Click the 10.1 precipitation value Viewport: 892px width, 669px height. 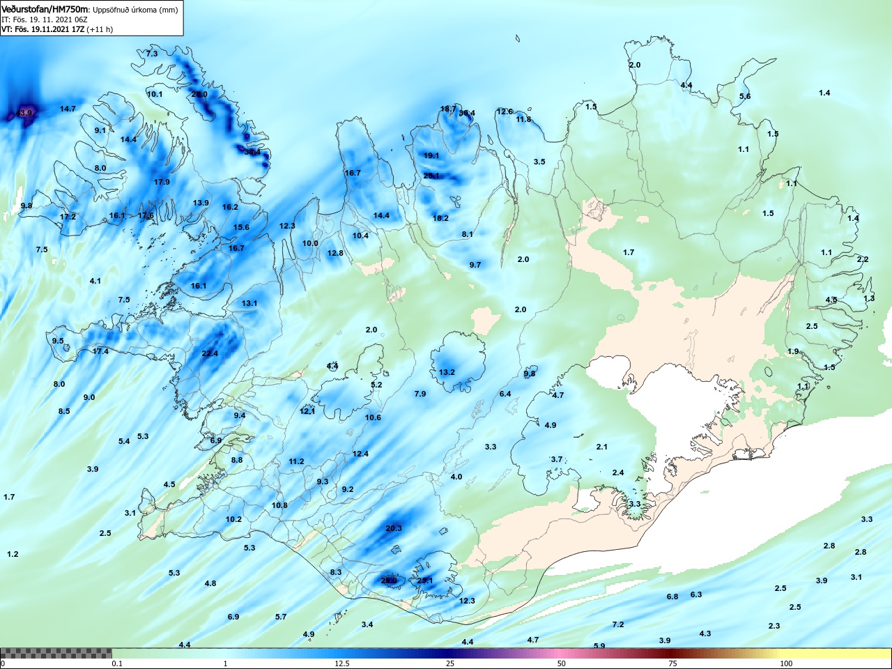[155, 94]
